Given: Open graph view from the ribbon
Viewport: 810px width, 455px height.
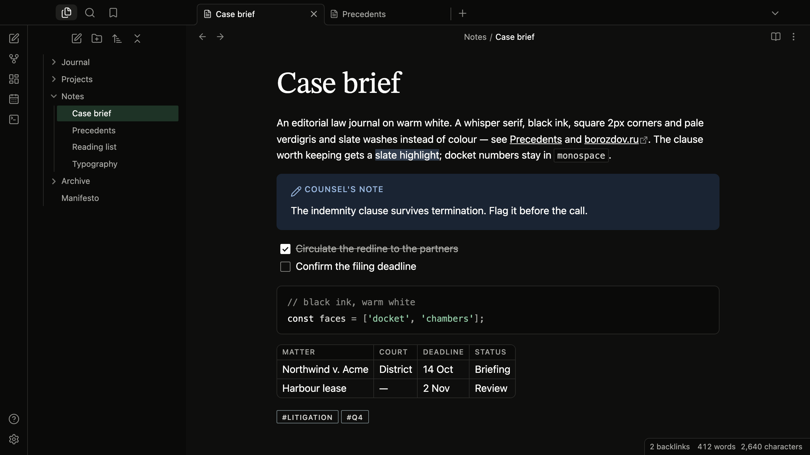Looking at the screenshot, I should point(14,59).
